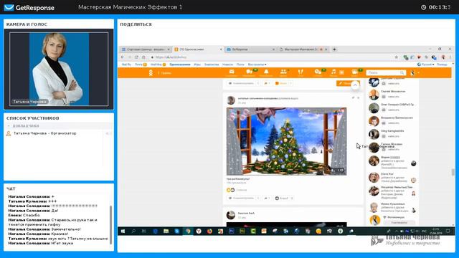Switch to the first browser tab, Стартовая страница
This screenshot has height=258, width=459.
[x=146, y=49]
